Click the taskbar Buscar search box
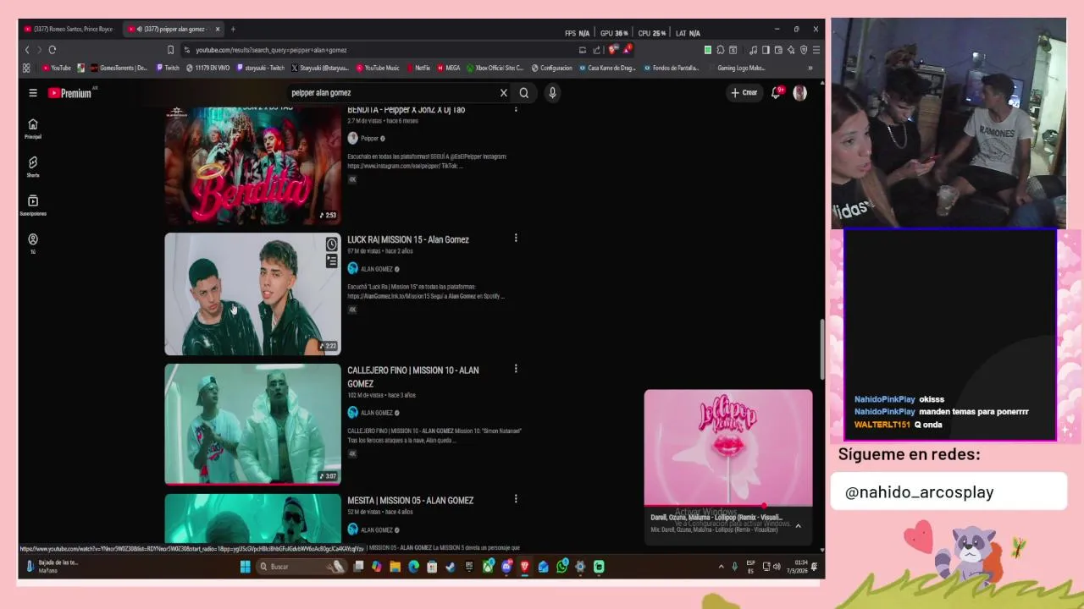 pos(302,567)
